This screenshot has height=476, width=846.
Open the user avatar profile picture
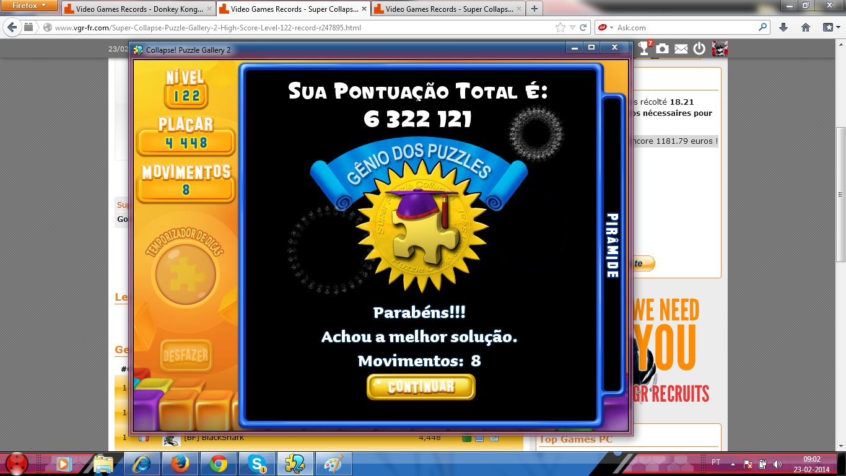tap(719, 48)
